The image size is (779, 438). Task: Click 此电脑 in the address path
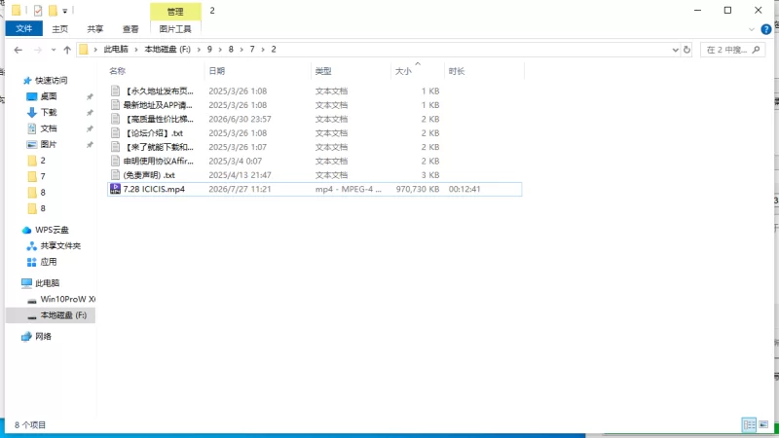point(115,50)
